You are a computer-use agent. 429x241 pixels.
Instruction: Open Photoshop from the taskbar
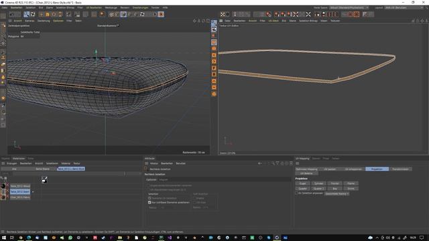pos(286,238)
